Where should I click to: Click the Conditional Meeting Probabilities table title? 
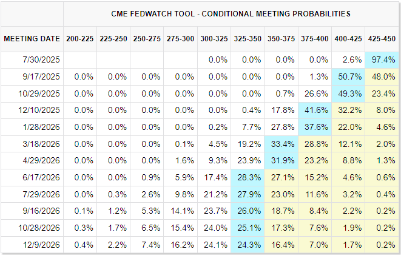(231, 13)
